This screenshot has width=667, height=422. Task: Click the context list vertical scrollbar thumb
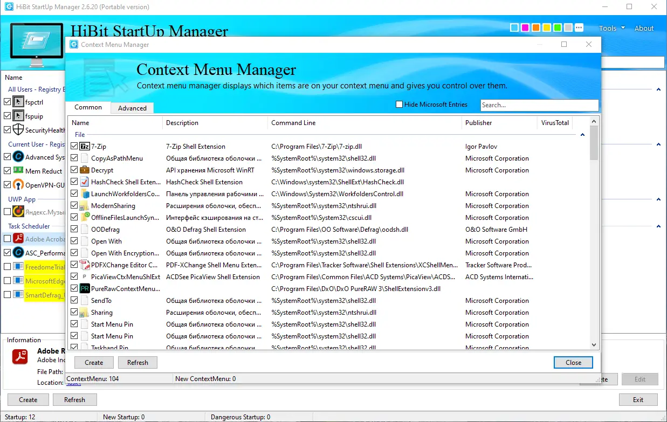(594, 142)
